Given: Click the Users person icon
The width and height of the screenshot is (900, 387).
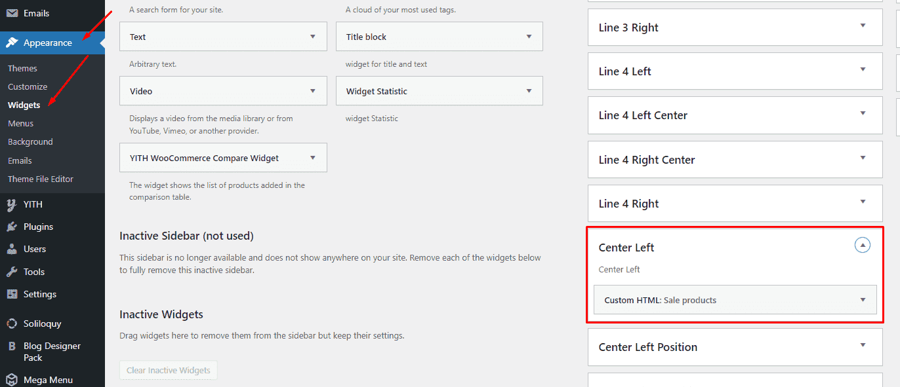Looking at the screenshot, I should point(12,249).
